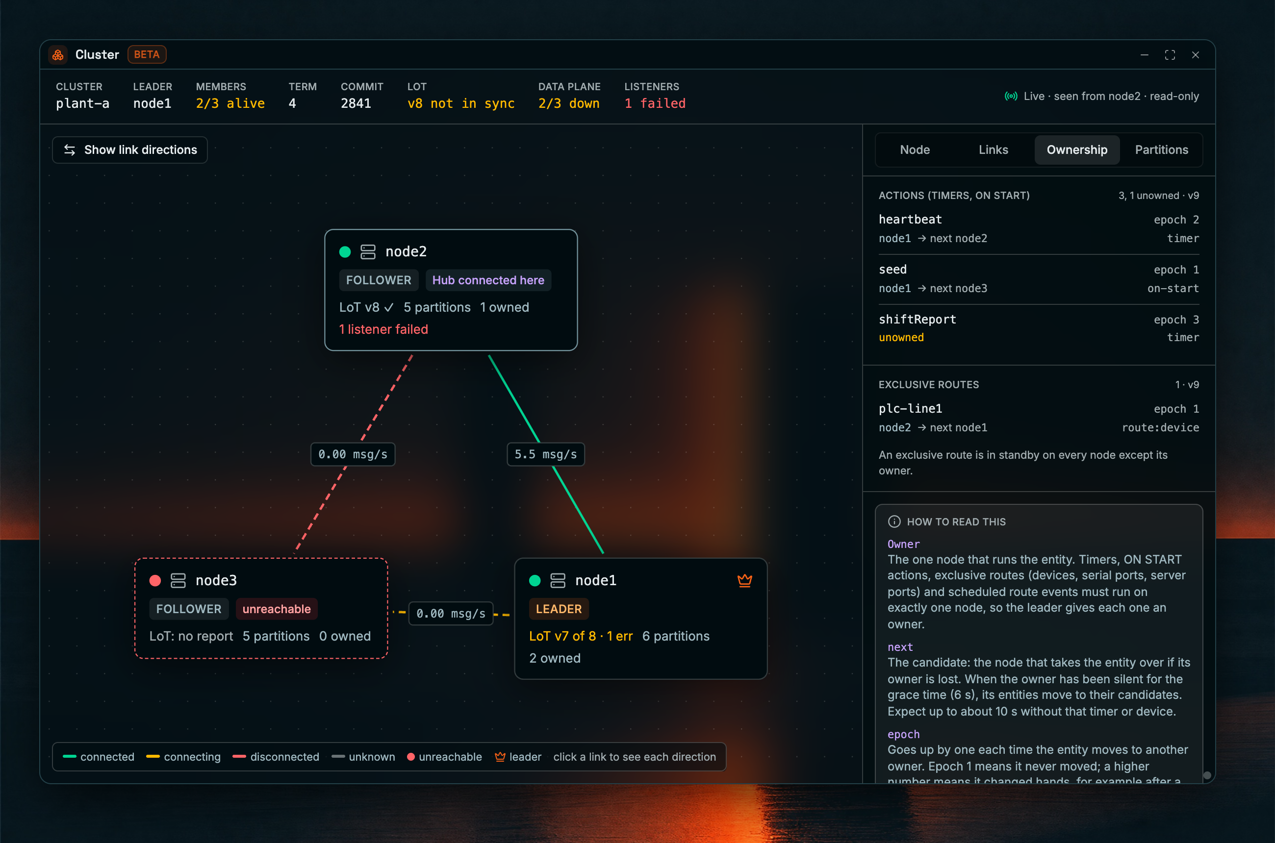The width and height of the screenshot is (1275, 843).
Task: Click the leader crown in the legend
Action: coord(500,757)
